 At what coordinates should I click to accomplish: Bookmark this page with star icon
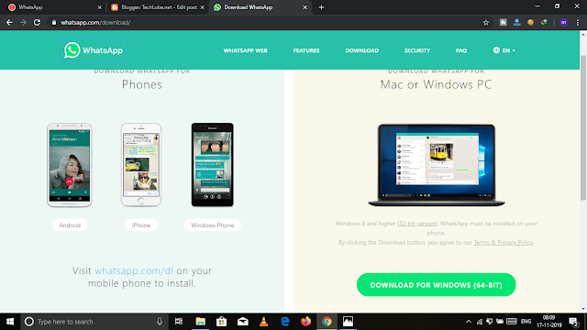click(486, 22)
